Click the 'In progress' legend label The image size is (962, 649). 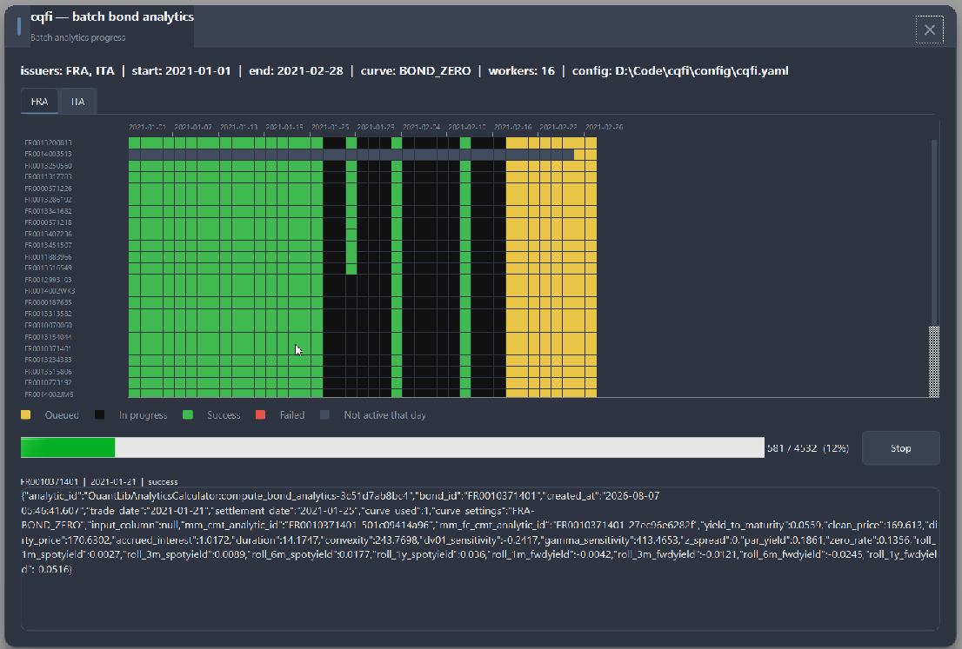143,415
